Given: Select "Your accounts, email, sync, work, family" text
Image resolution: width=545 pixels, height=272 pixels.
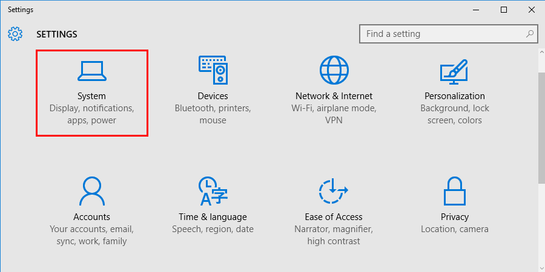Looking at the screenshot, I should pos(91,235).
